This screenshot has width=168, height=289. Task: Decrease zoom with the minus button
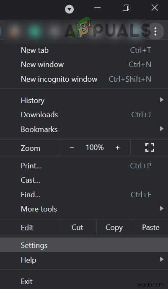(72, 147)
